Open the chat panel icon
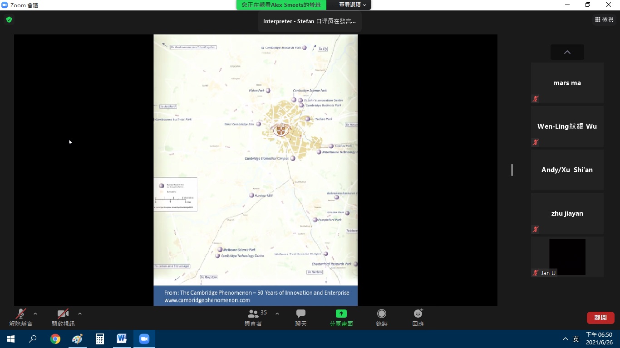The width and height of the screenshot is (620, 348). [300, 314]
